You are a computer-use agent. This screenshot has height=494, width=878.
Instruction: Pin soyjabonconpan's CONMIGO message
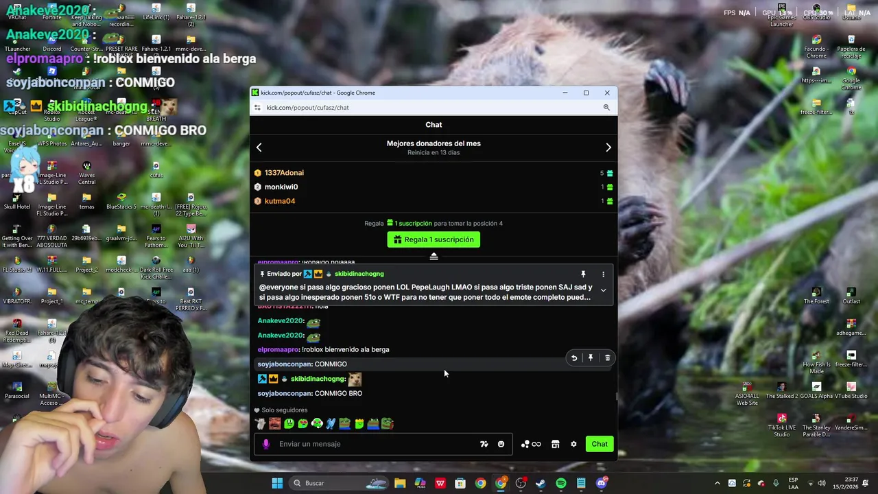[x=591, y=357]
